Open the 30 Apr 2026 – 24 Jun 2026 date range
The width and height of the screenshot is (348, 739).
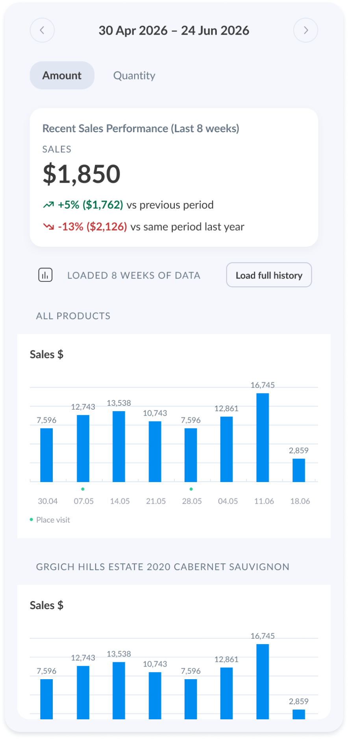(x=174, y=30)
